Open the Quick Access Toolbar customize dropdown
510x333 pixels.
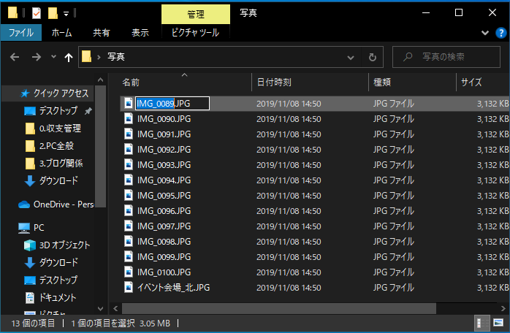point(66,13)
